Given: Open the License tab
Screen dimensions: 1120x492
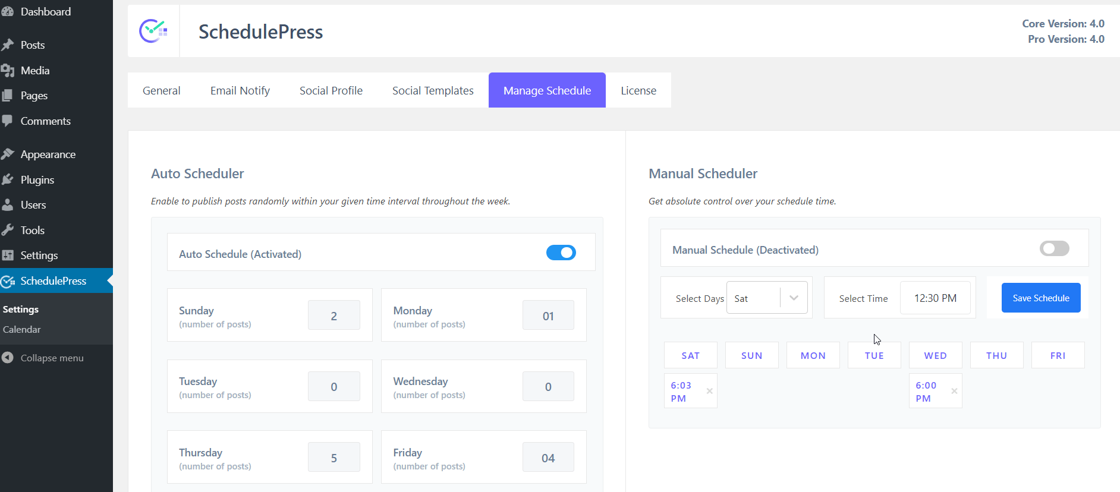Looking at the screenshot, I should pyautogui.click(x=638, y=90).
